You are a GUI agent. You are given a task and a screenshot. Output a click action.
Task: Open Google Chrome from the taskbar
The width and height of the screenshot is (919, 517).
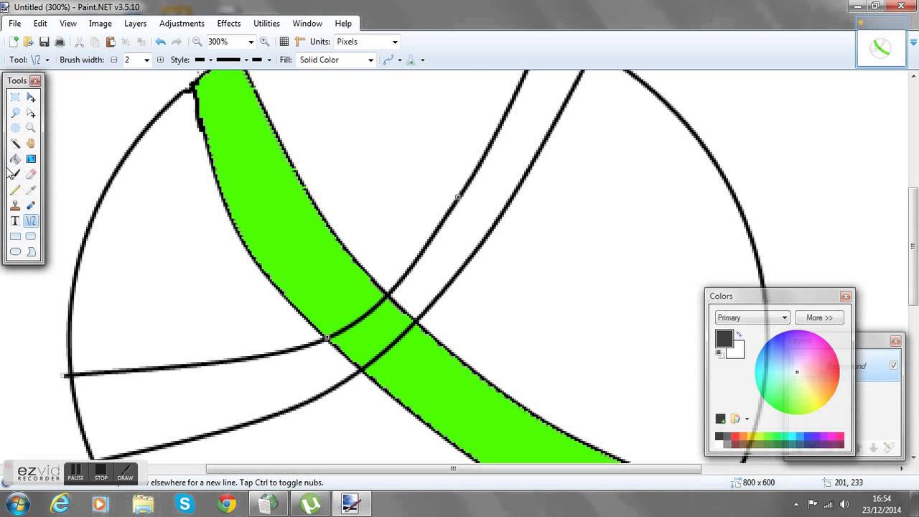coord(228,504)
